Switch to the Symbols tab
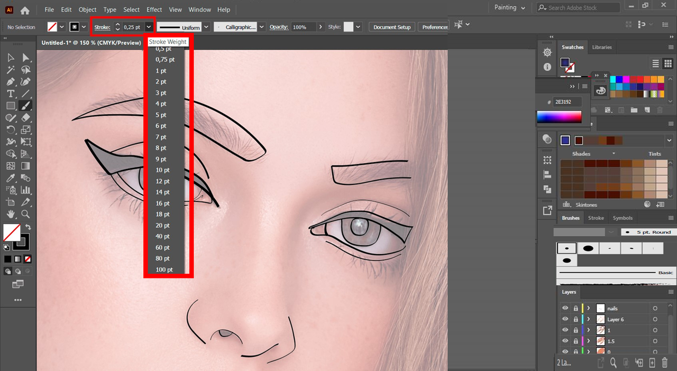This screenshot has width=677, height=371. (x=623, y=218)
